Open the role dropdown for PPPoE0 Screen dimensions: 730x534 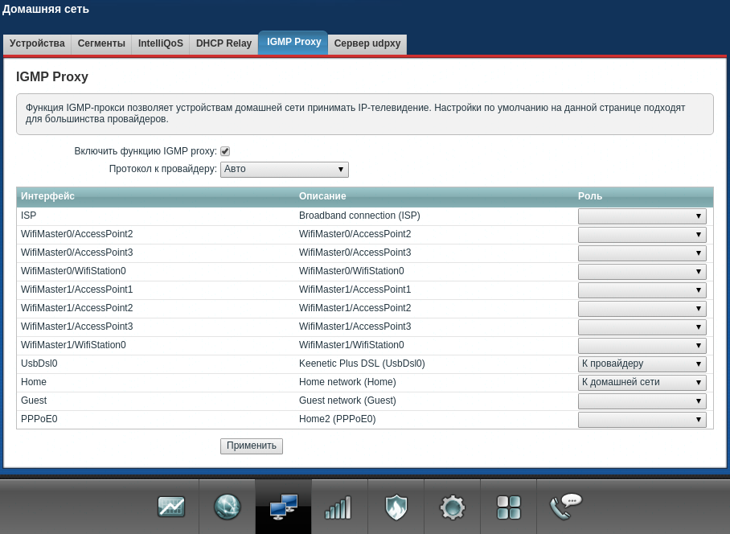coord(642,420)
